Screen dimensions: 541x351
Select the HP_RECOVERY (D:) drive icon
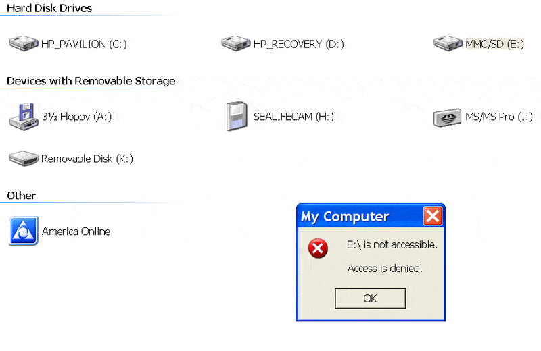pyautogui.click(x=236, y=44)
